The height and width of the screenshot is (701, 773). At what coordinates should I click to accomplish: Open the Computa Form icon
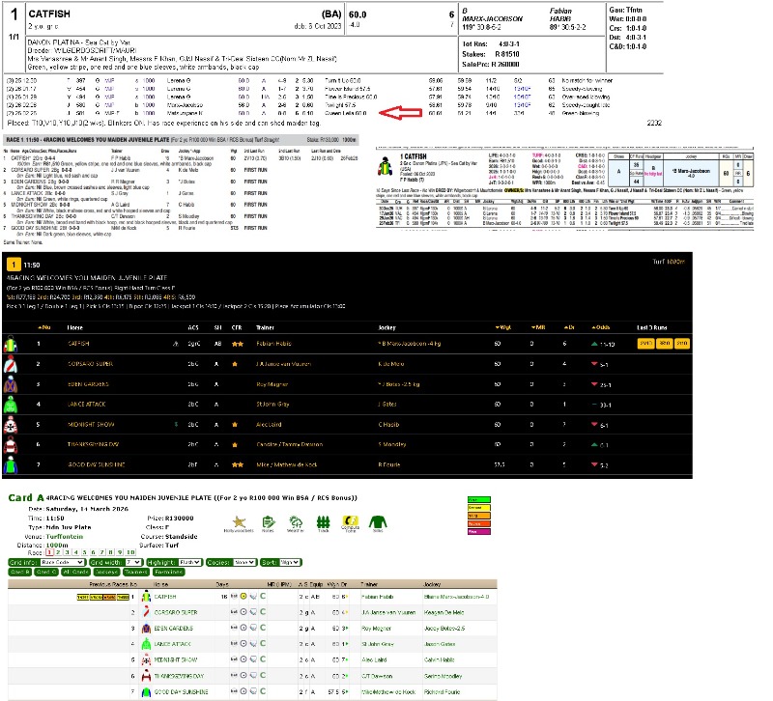(351, 521)
